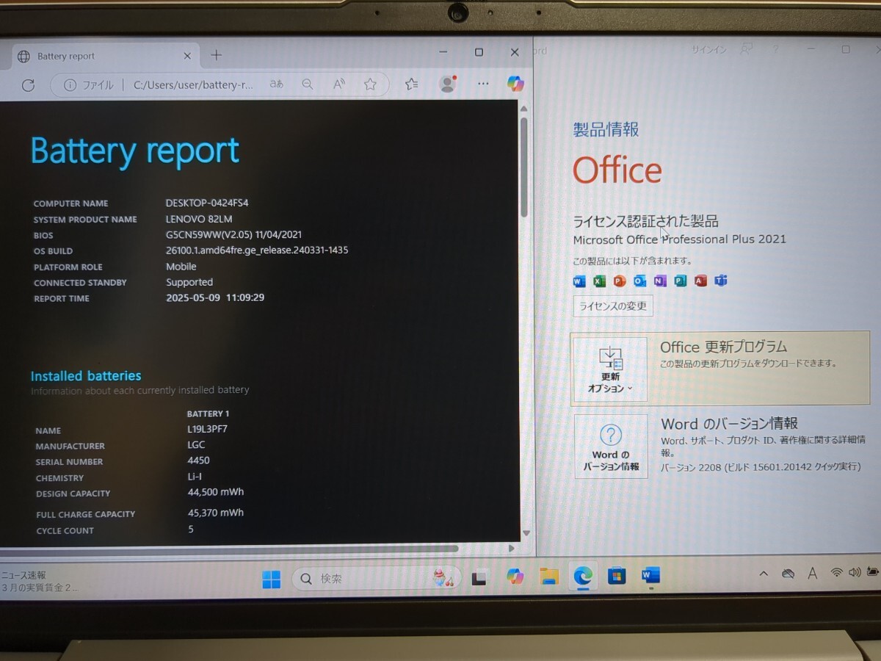Click サインイン in Word title bar
The width and height of the screenshot is (881, 661).
coord(708,50)
